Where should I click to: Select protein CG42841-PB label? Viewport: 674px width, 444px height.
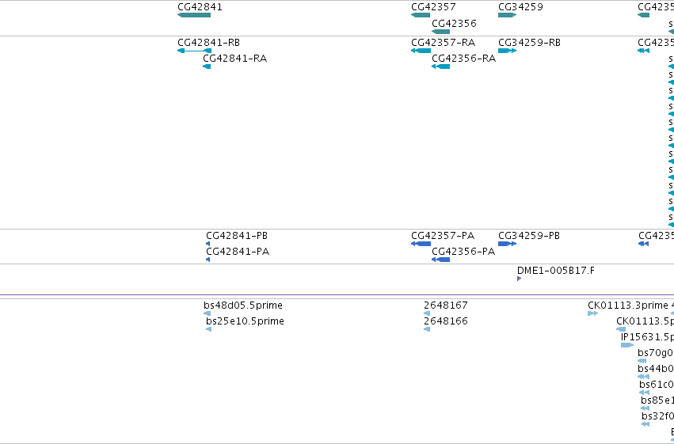[x=237, y=236]
